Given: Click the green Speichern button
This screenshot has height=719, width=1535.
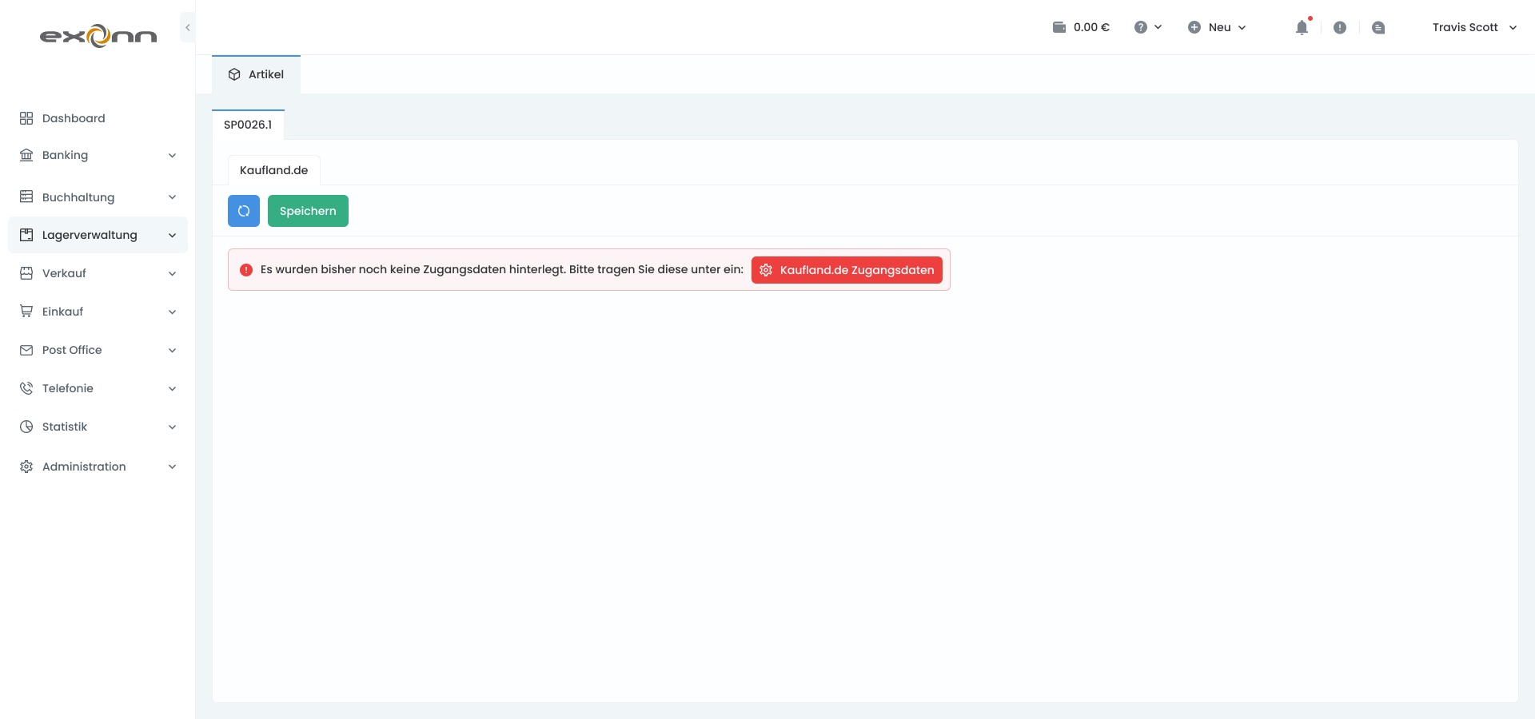Looking at the screenshot, I should pos(308,211).
